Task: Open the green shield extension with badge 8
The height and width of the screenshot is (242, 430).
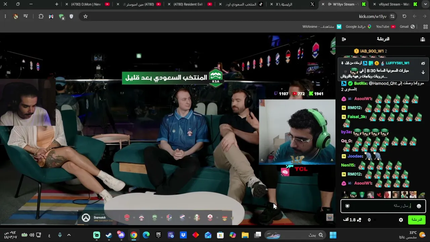Action: 61,16
